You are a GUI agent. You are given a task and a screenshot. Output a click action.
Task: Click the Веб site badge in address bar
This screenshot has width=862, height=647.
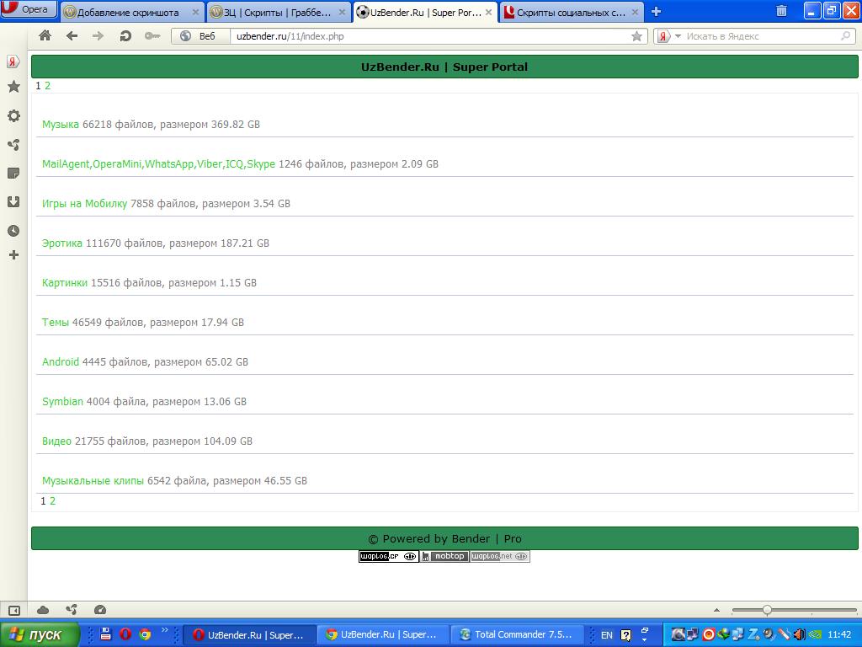click(x=200, y=36)
